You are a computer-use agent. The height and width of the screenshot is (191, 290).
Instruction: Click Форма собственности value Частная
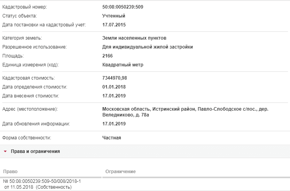tap(112, 138)
